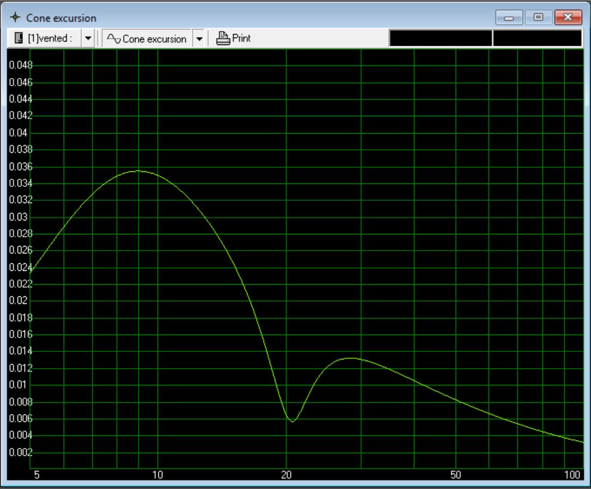
Task: Click the second black readout field in toolbar
Action: [538, 38]
